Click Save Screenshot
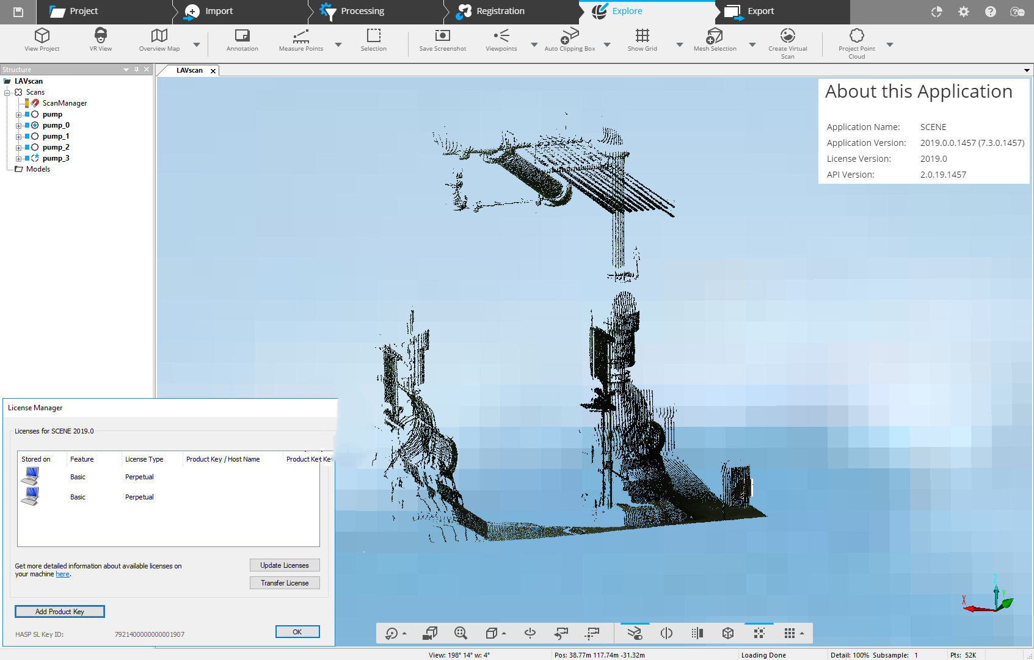 [443, 40]
